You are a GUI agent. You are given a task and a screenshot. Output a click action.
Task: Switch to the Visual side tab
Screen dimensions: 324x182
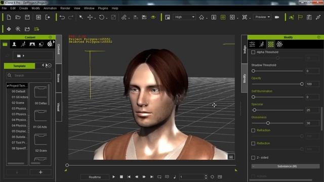59,107
